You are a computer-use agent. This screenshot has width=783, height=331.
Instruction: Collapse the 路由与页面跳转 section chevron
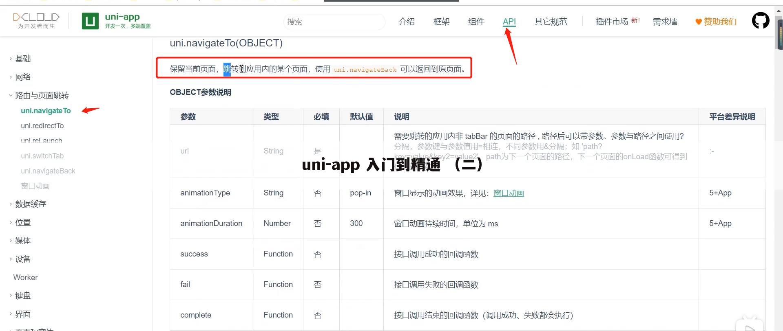(10, 95)
